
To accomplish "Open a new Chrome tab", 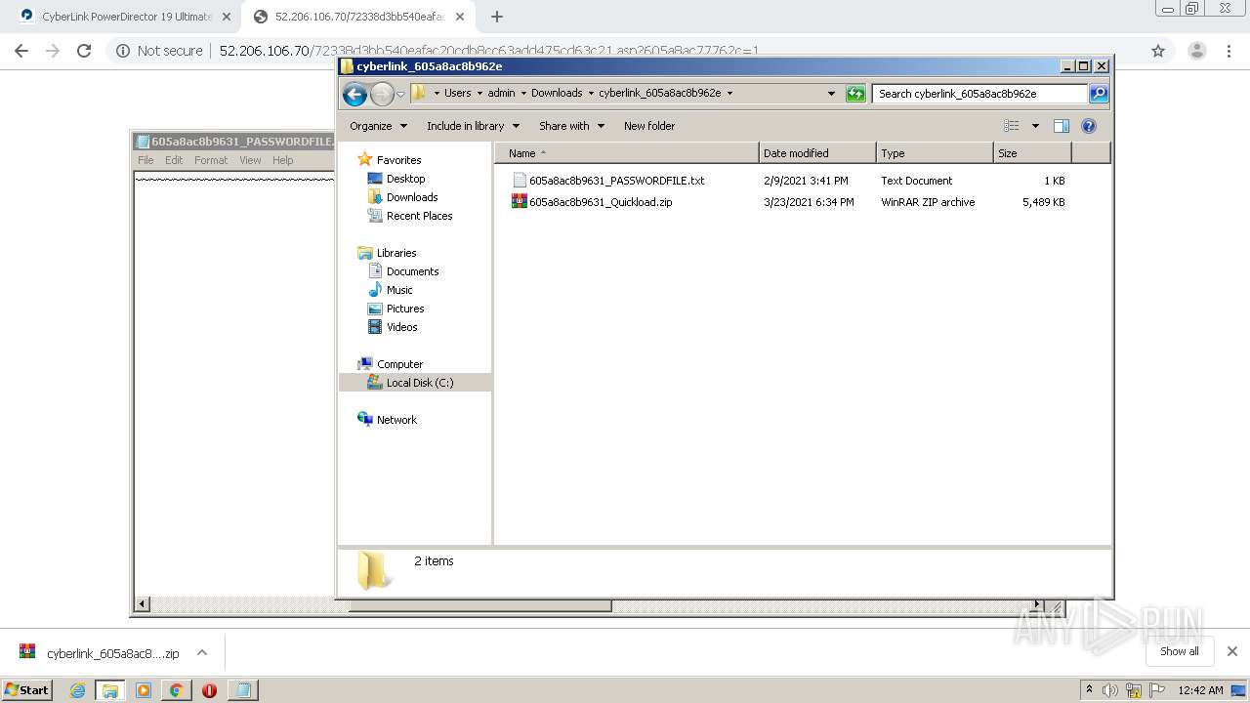I will [496, 17].
